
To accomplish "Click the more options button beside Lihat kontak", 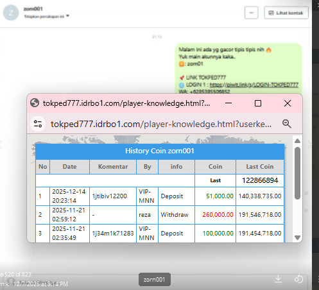I will (x=252, y=13).
